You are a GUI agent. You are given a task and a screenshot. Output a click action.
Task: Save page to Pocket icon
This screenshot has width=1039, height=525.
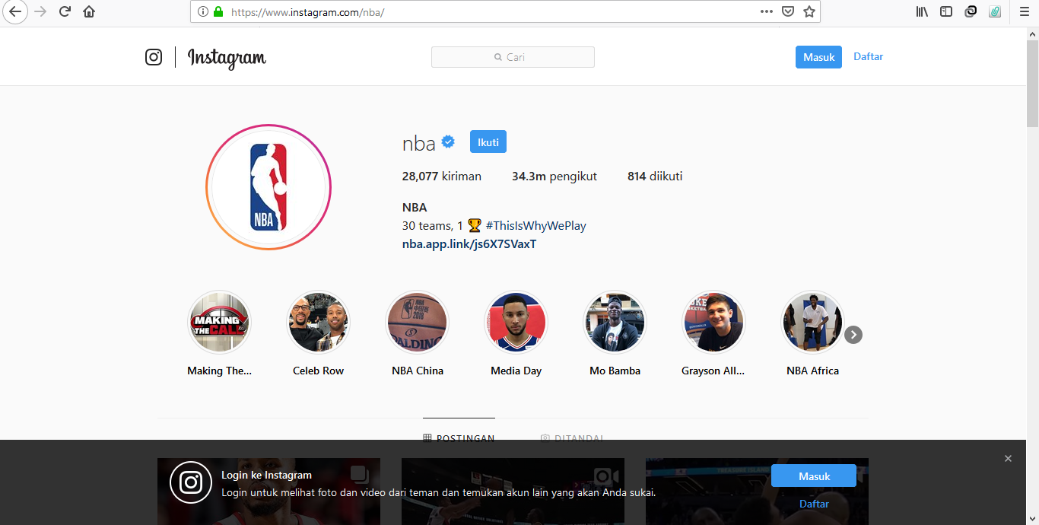pos(788,11)
